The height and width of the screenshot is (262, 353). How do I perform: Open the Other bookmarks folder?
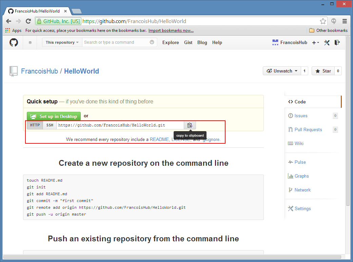point(328,31)
